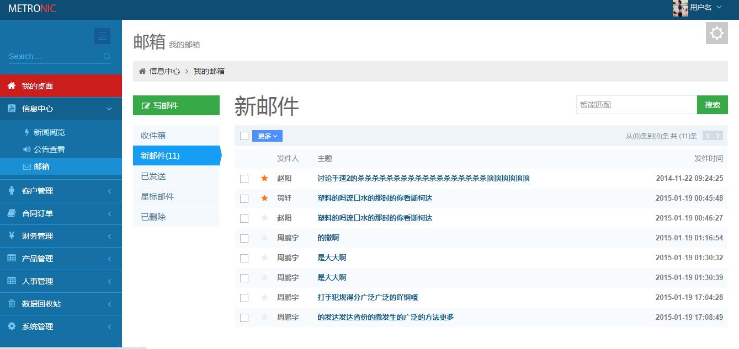Click the user avatar picture in header
Screen dimensions: 739x349
pyautogui.click(x=680, y=8)
